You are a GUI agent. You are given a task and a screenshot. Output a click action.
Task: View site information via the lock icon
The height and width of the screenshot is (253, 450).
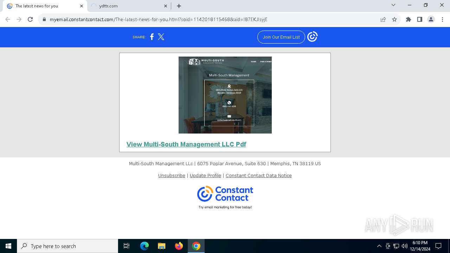click(44, 20)
